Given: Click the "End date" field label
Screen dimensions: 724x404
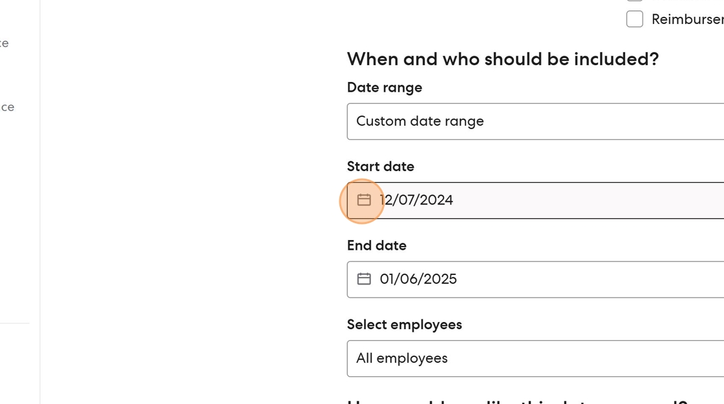Looking at the screenshot, I should point(377,245).
